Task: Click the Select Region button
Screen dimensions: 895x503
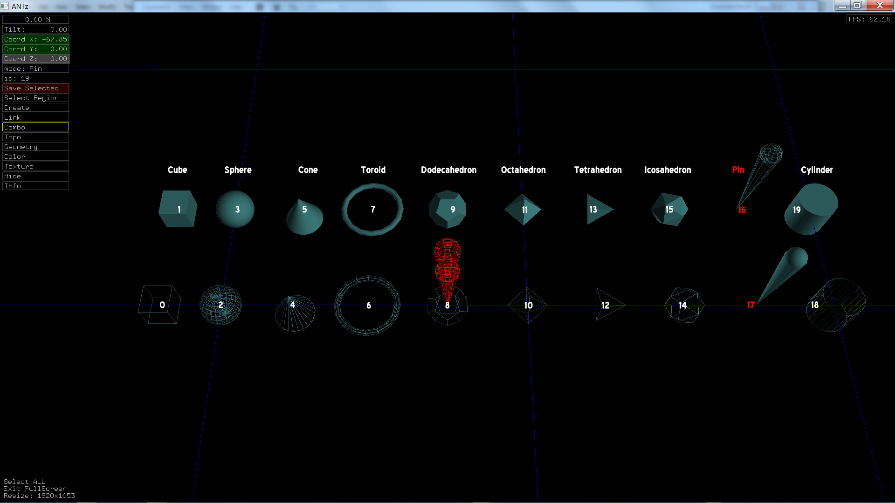Action: (x=35, y=98)
